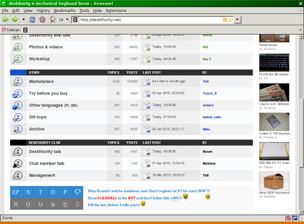This screenshot has height=224, width=304.
Task: Click the green Forward arrow button
Action: (15, 20)
